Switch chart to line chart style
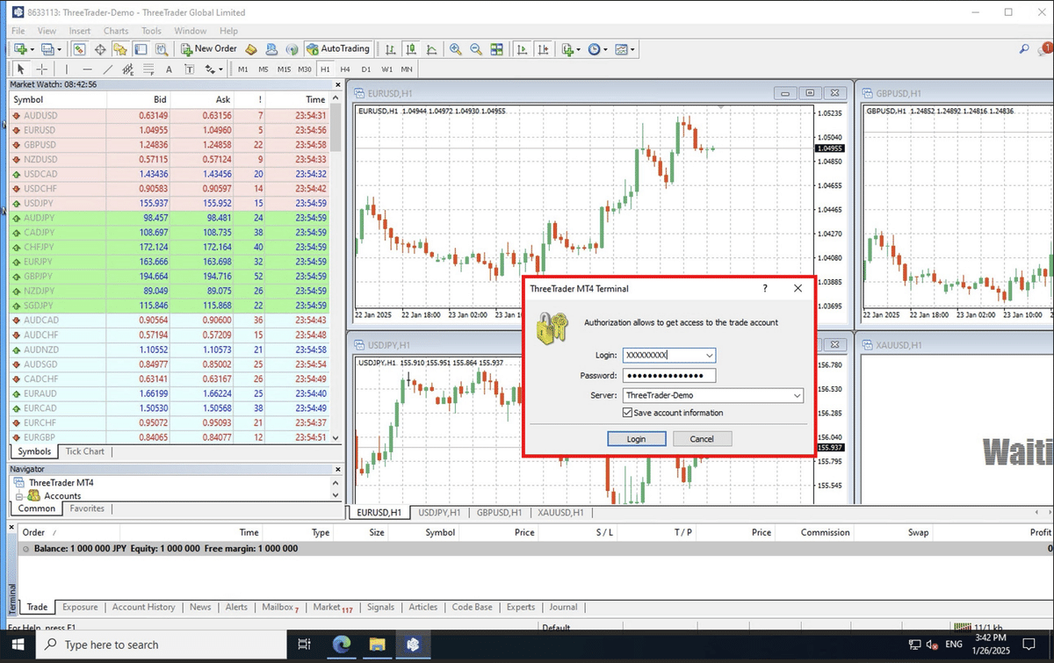 (431, 49)
